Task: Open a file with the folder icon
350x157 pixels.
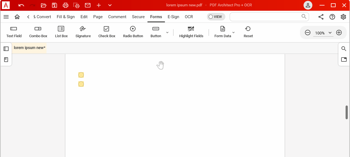Action: [x=43, y=5]
